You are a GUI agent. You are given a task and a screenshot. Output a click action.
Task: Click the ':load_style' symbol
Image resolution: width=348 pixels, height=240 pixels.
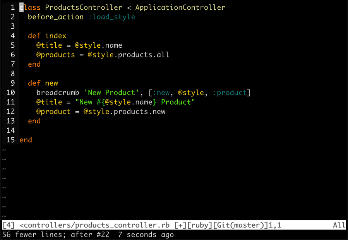(x=111, y=17)
